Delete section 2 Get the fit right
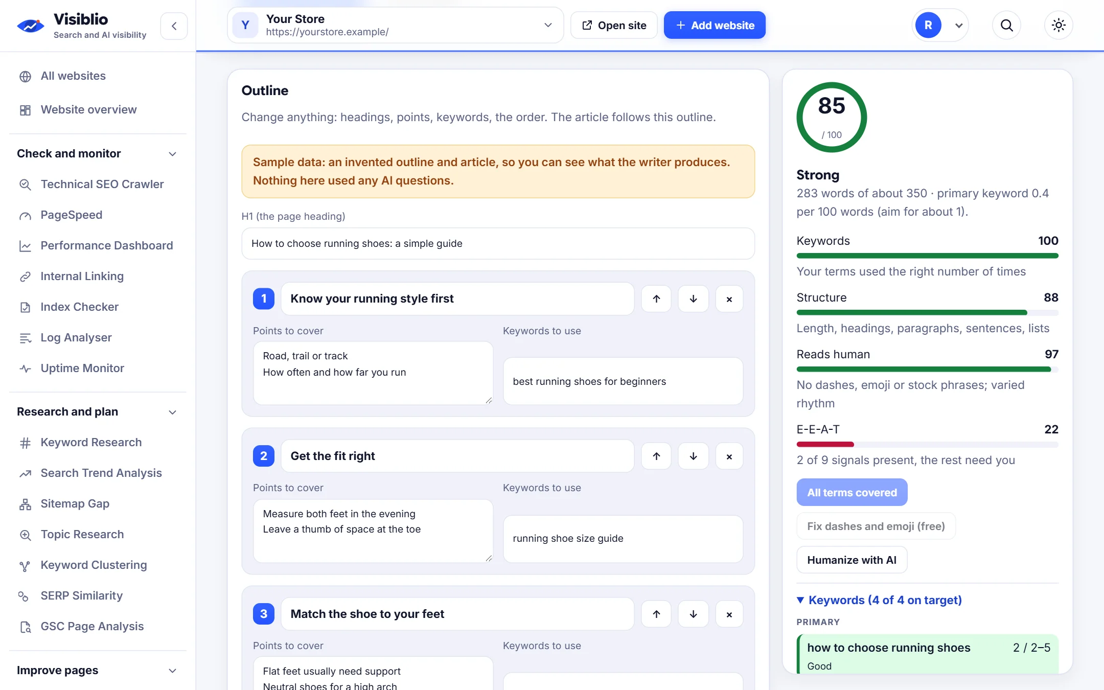 click(x=729, y=456)
